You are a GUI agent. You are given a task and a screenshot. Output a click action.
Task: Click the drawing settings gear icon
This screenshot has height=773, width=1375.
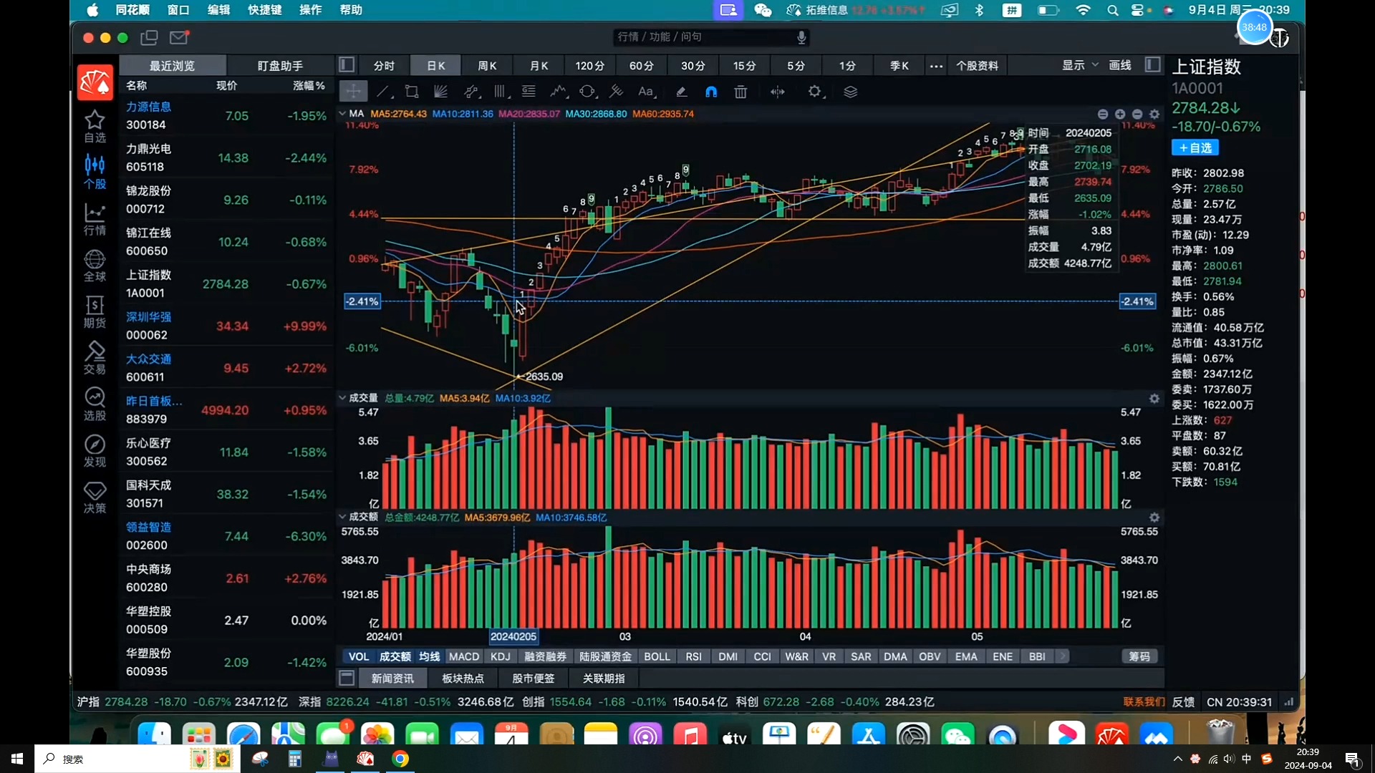(815, 92)
